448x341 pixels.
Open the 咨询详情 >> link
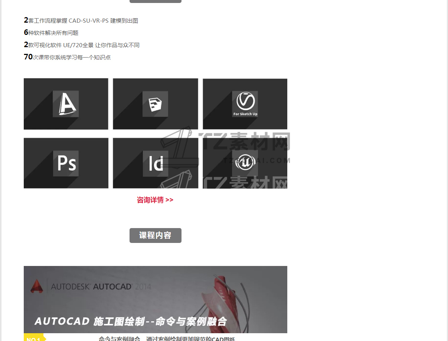pyautogui.click(x=155, y=200)
